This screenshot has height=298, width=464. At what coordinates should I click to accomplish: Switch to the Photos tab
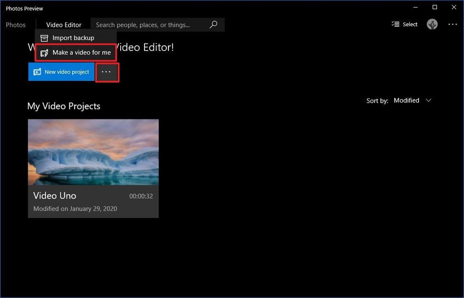click(x=16, y=24)
